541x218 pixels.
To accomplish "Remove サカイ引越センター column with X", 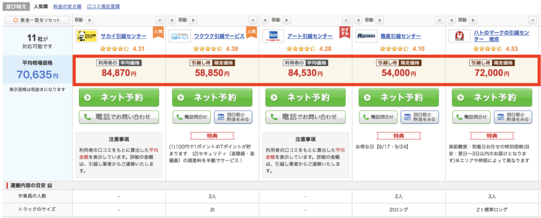I will point(160,21).
